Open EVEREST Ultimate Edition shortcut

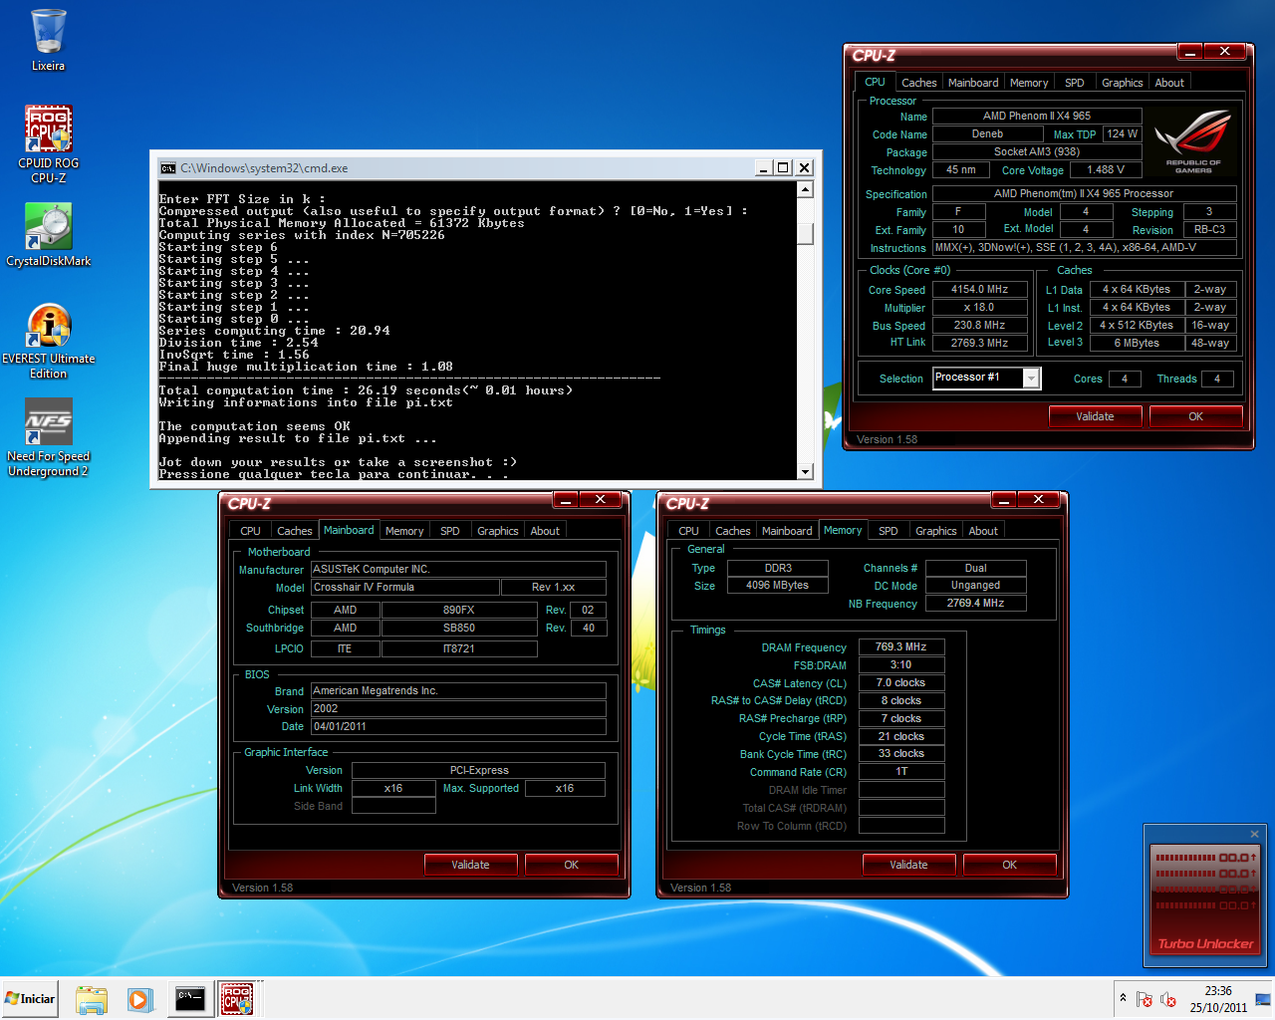click(x=48, y=341)
